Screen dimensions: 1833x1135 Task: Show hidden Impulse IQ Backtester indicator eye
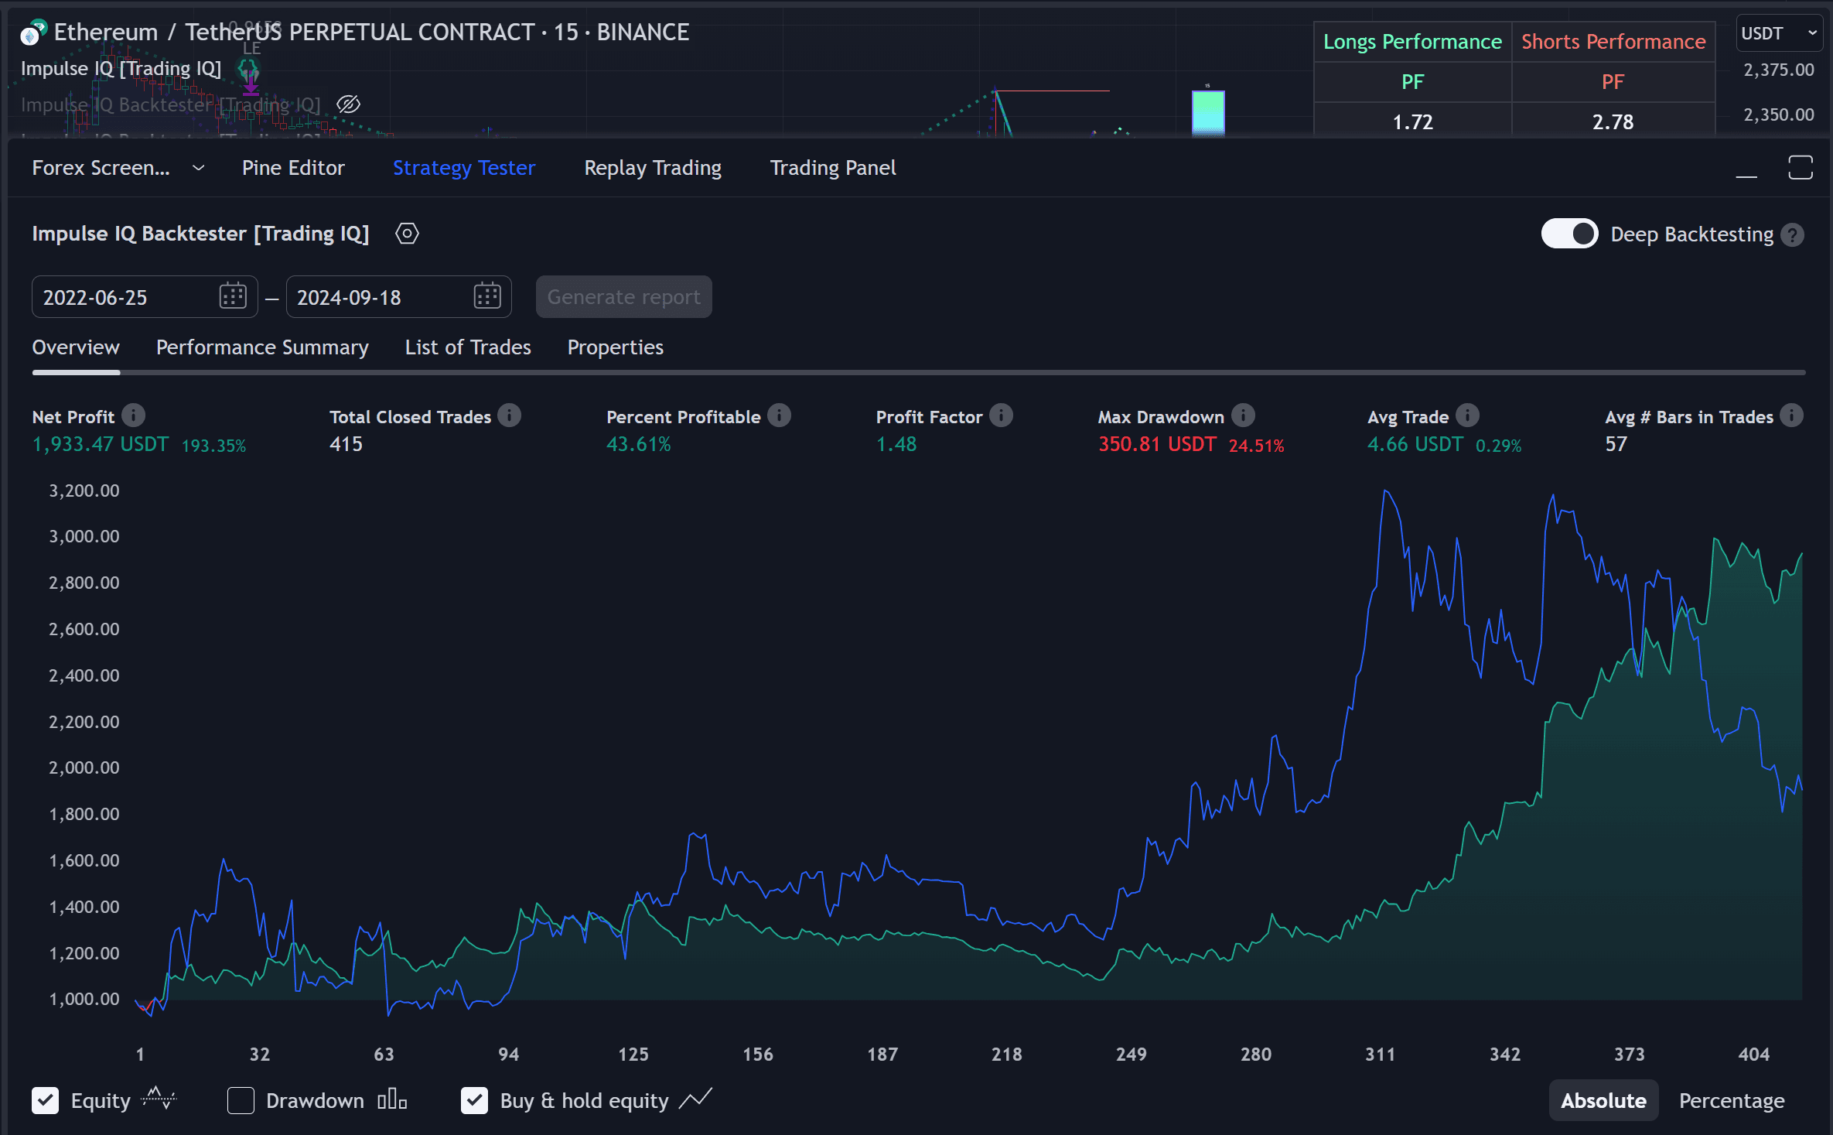coord(349,104)
